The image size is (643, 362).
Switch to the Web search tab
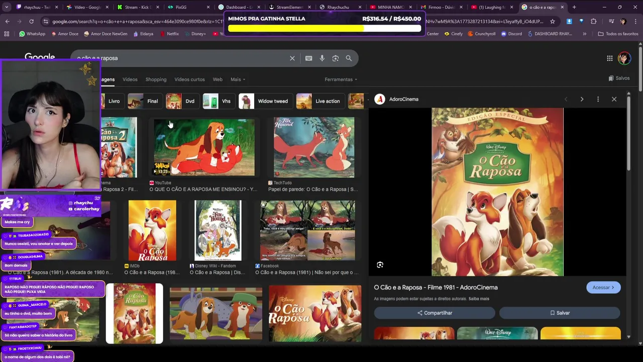[x=218, y=79]
